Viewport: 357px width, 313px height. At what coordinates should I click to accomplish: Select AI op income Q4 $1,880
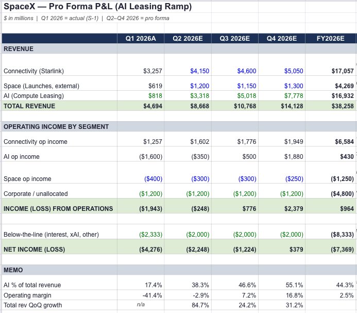(294, 157)
